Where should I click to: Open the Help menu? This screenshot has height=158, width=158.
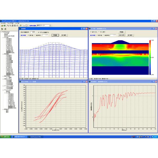click(x=17, y=23)
